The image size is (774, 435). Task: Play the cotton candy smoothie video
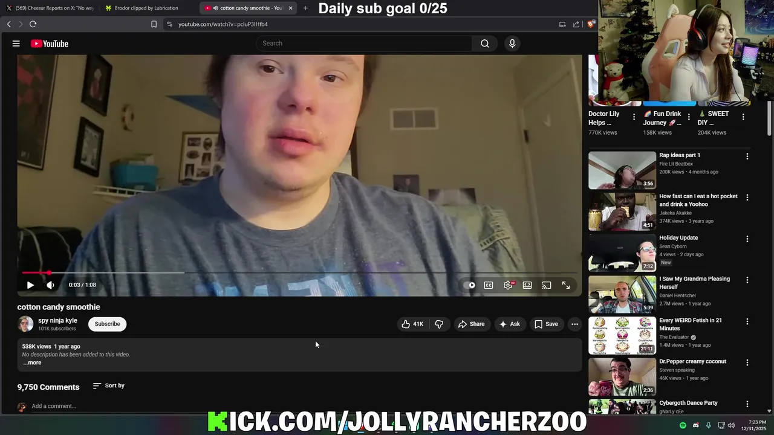30,285
